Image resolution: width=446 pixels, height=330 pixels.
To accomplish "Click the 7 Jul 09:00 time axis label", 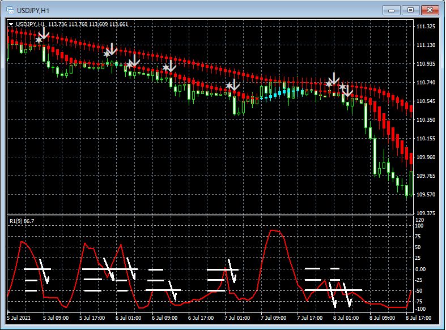I will click(273, 318).
